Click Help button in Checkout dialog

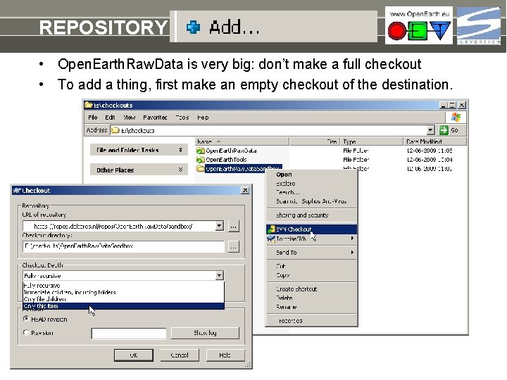(x=225, y=355)
